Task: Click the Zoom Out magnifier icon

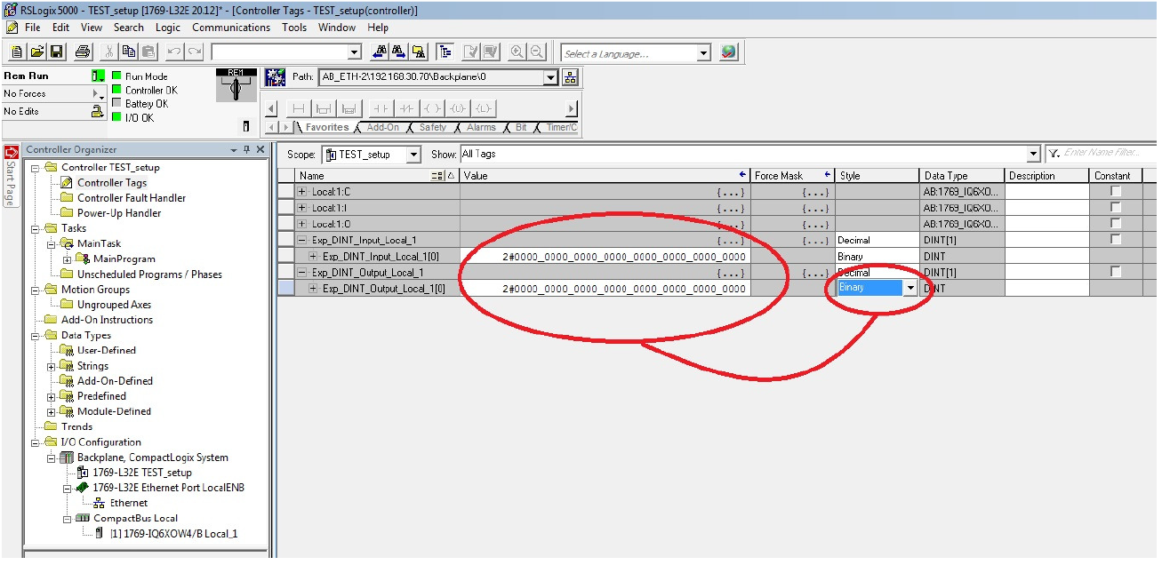Action: (536, 52)
